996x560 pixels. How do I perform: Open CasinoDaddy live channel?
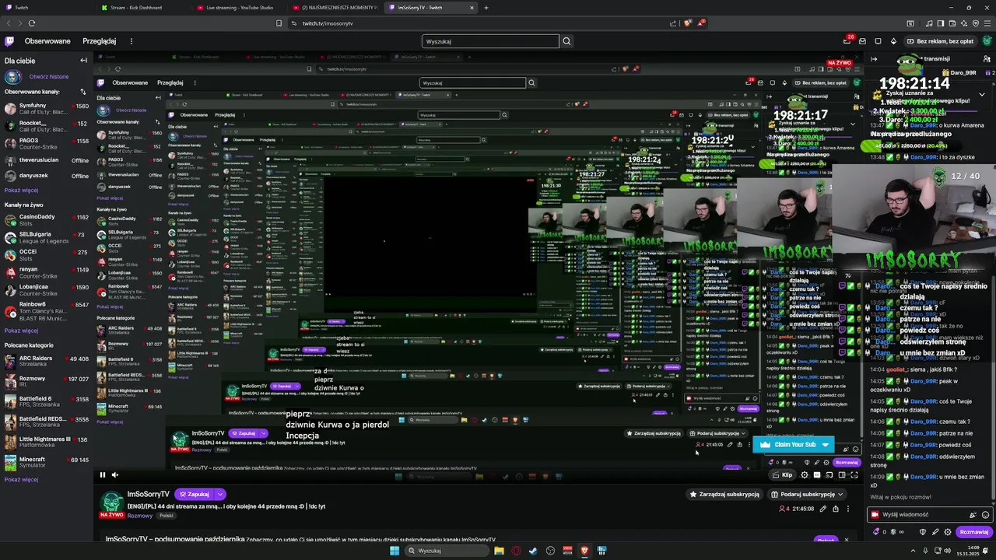(47, 220)
